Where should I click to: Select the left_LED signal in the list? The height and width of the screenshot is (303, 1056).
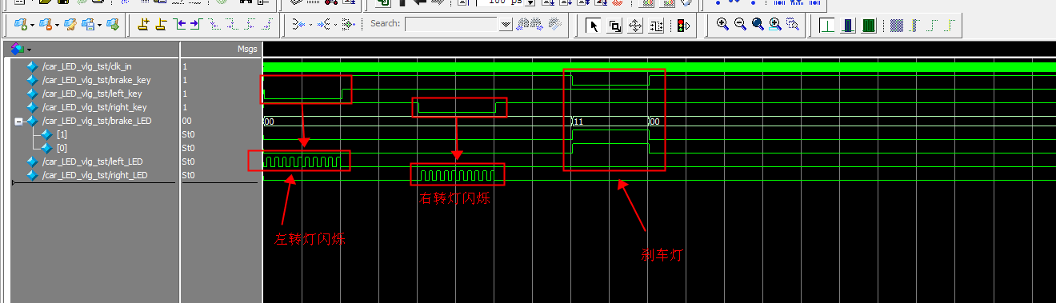tap(94, 161)
